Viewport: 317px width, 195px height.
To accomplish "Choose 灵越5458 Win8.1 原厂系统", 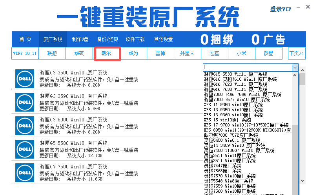I will (x=232, y=140).
